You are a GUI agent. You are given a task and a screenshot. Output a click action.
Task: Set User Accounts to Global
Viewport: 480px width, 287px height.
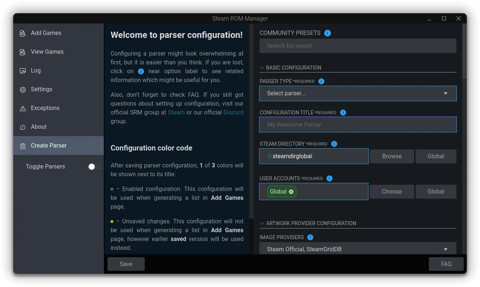[436, 192]
